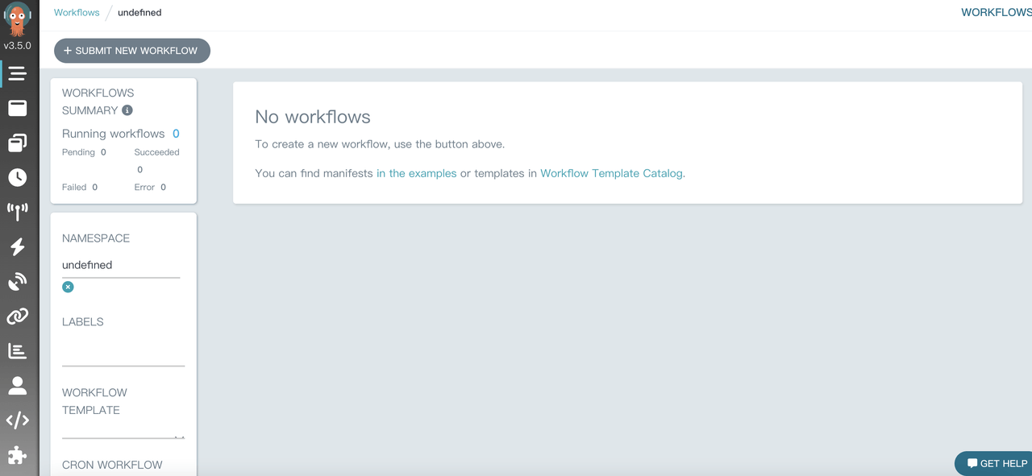Viewport: 1032px width, 476px height.
Task: Click the Argo octopus logo
Action: point(18,19)
